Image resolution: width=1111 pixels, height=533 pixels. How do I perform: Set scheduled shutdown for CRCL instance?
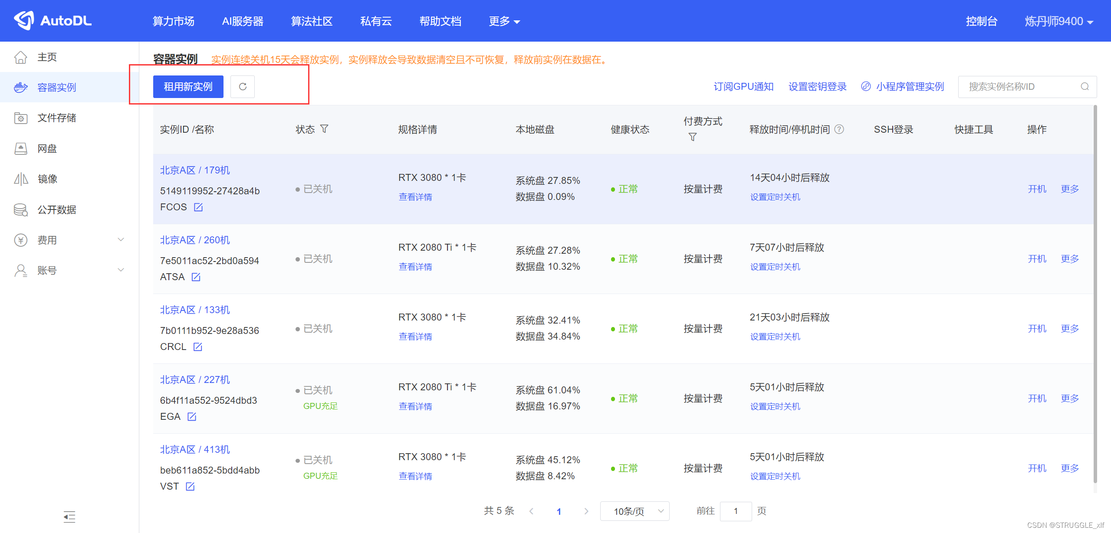775,337
